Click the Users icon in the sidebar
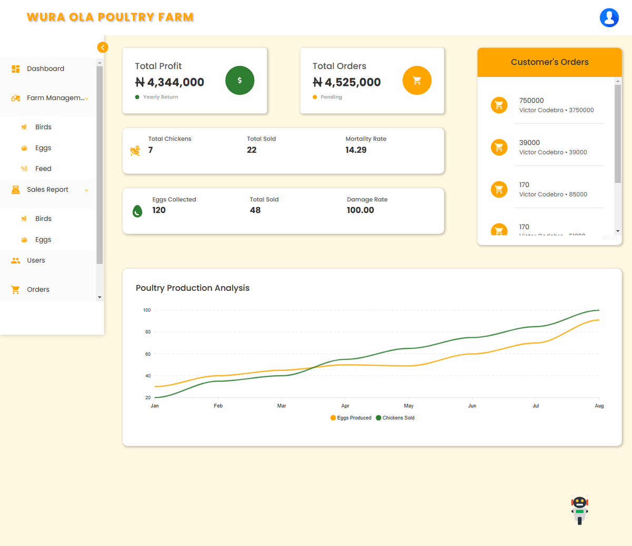 (x=15, y=260)
